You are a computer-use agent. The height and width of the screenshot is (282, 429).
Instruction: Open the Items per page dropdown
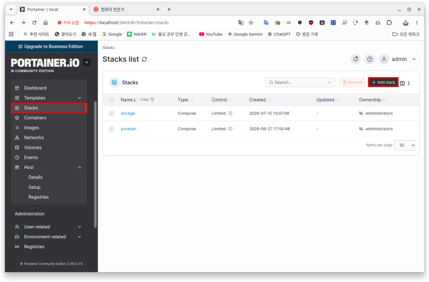pos(405,145)
